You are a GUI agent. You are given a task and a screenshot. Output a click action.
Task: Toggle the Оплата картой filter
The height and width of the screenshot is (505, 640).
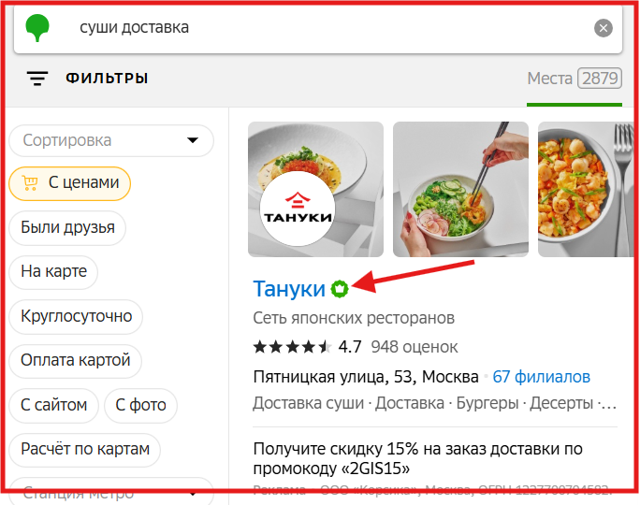pos(75,361)
